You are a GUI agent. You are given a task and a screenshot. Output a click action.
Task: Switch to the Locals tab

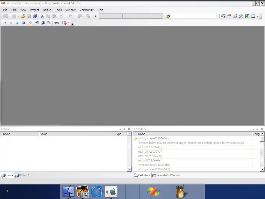tap(7, 175)
